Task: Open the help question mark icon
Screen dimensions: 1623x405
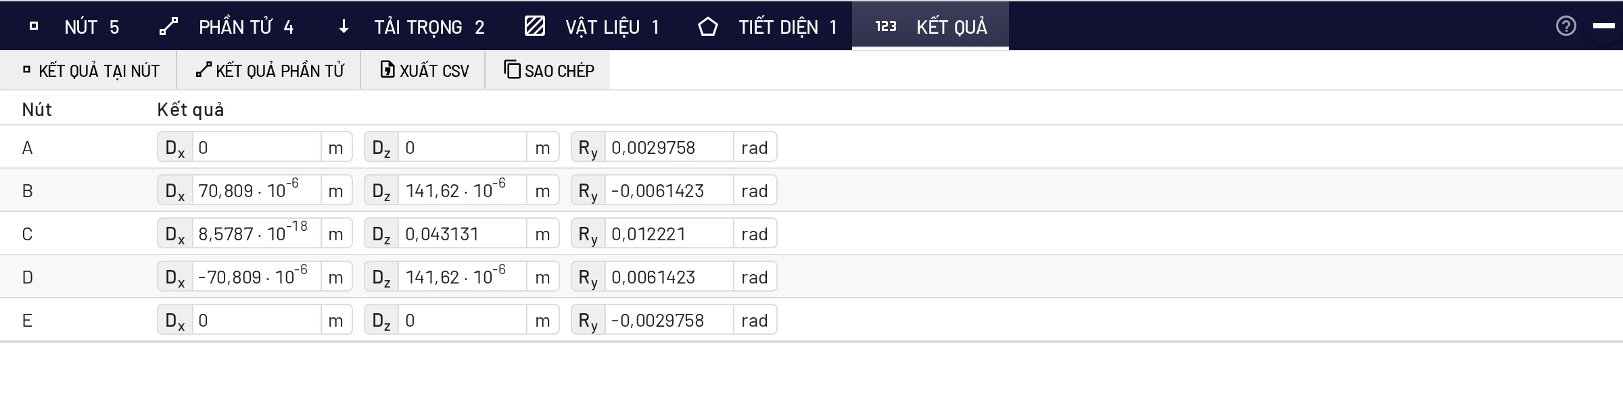Action: (1566, 26)
